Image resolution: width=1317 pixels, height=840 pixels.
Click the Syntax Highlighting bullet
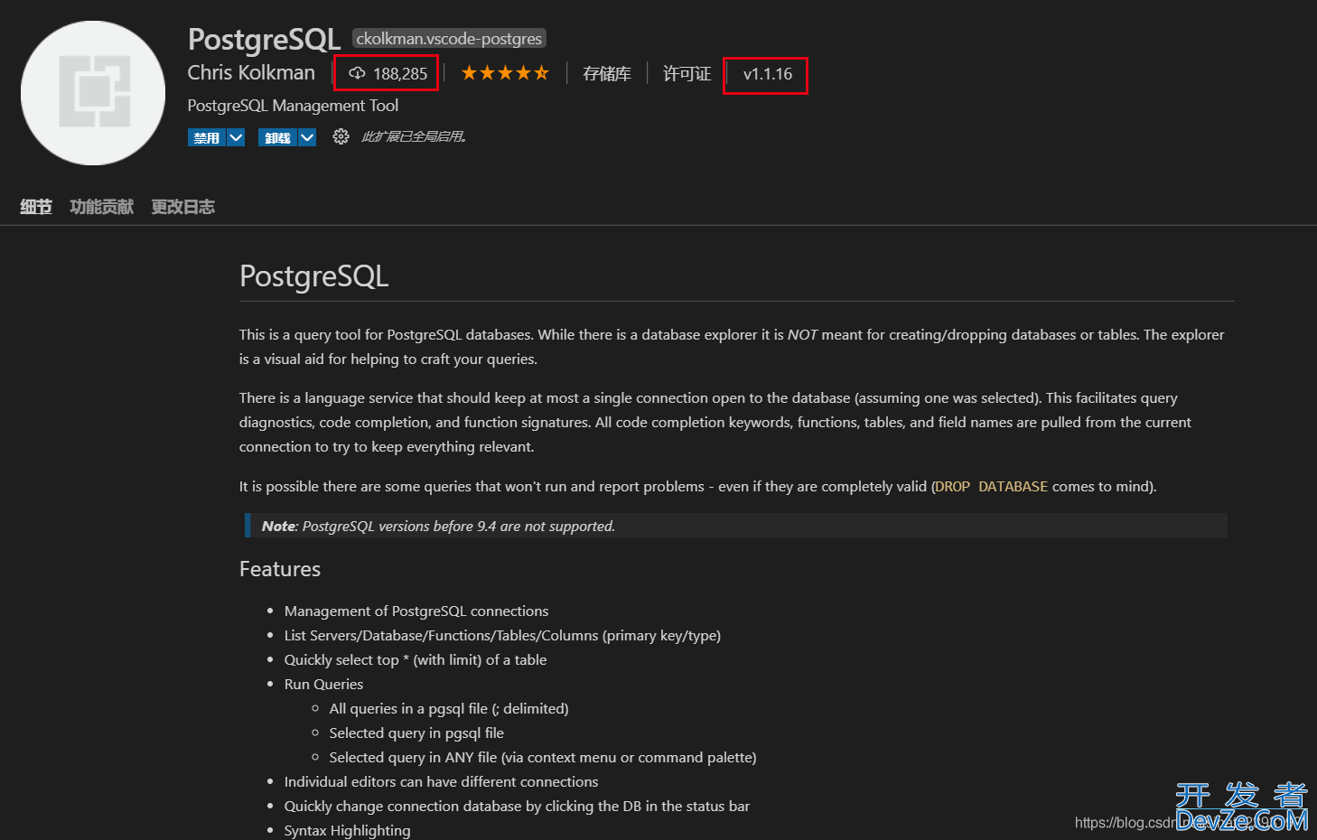(x=347, y=830)
